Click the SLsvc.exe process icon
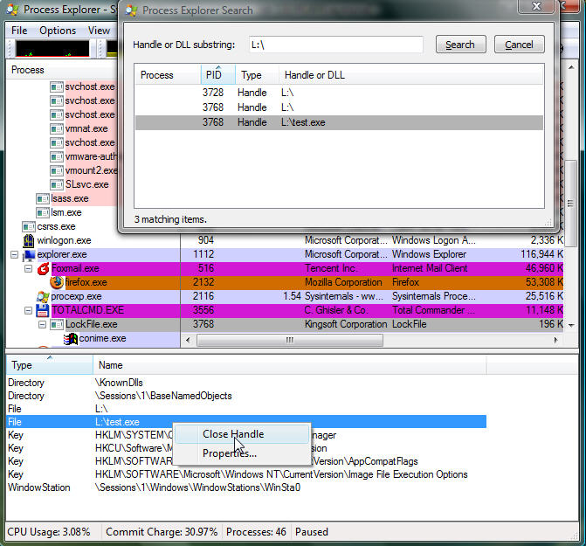 pos(57,184)
